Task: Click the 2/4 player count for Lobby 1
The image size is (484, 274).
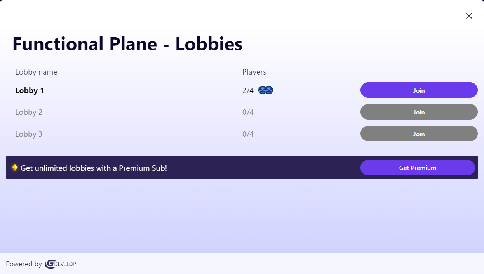Action: pyautogui.click(x=247, y=90)
